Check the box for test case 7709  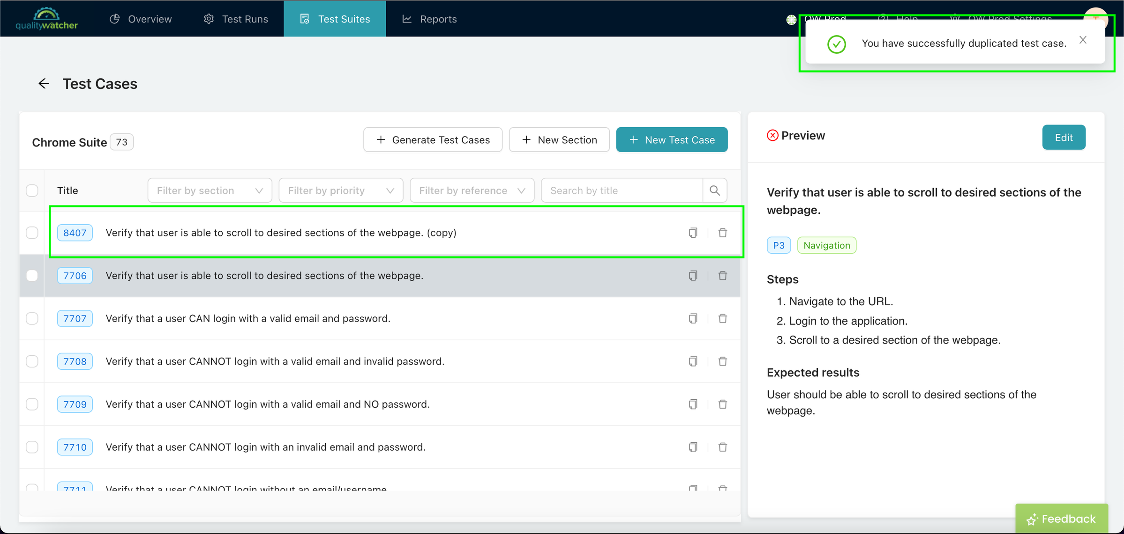coord(32,404)
